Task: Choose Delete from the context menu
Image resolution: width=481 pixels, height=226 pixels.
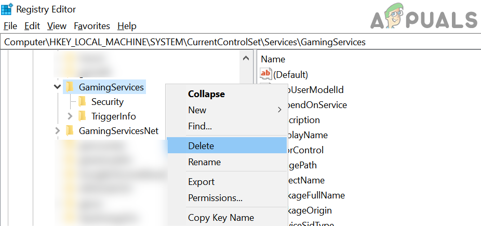Action: (201, 146)
